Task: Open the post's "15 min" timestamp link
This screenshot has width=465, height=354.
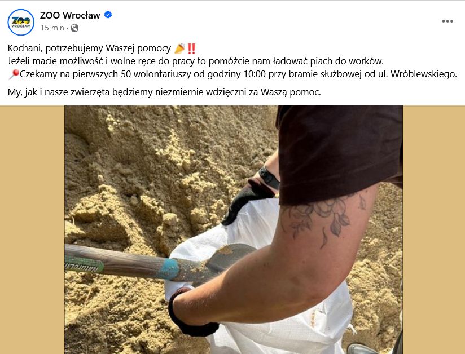Action: [x=52, y=28]
